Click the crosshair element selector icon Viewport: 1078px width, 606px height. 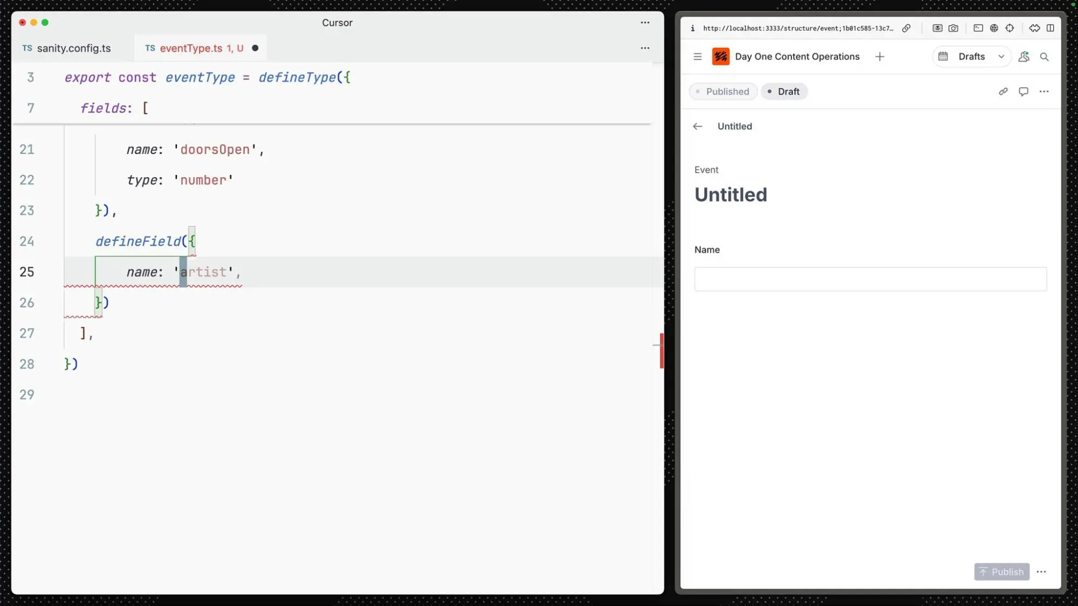(x=1010, y=28)
